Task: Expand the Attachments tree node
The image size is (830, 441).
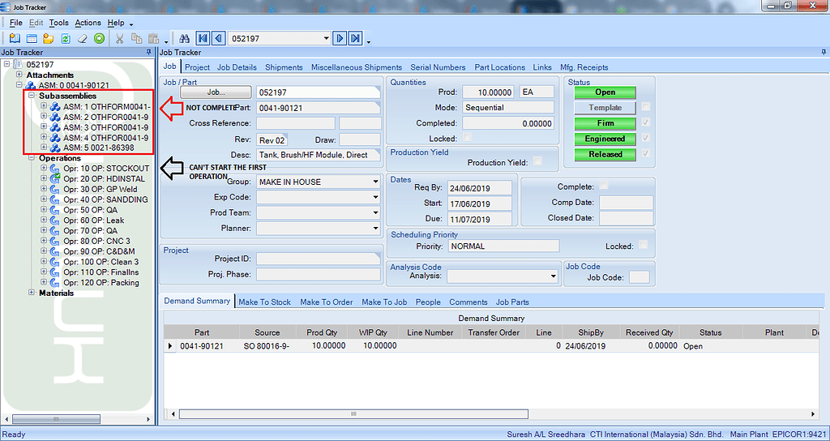Action: (19, 75)
